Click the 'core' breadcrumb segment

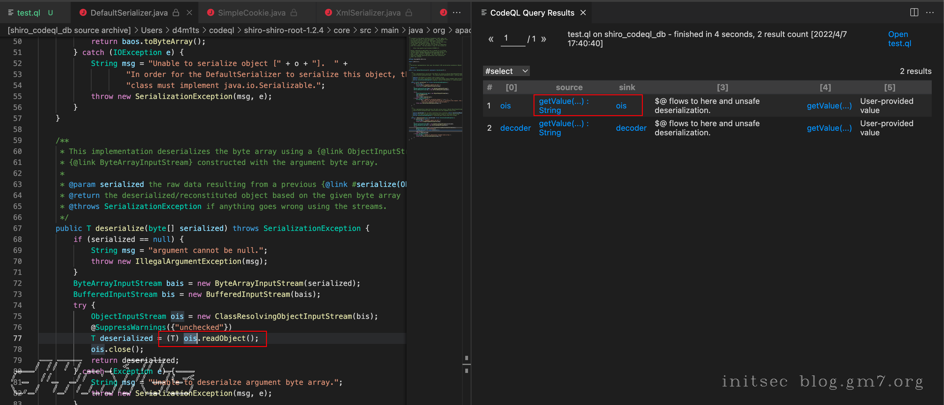coord(341,30)
